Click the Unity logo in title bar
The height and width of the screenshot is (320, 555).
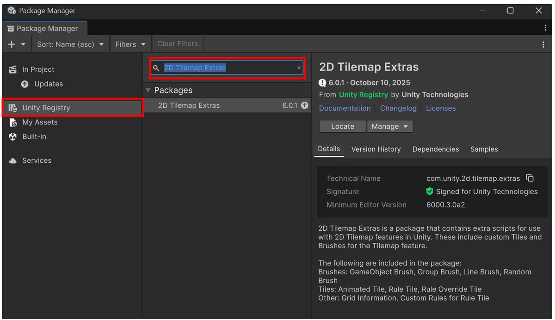click(x=12, y=10)
